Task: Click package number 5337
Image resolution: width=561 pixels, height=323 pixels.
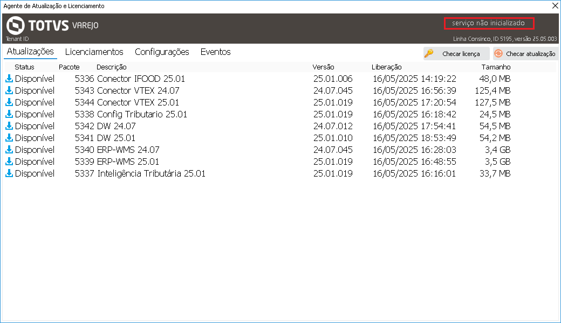Action: [85, 173]
